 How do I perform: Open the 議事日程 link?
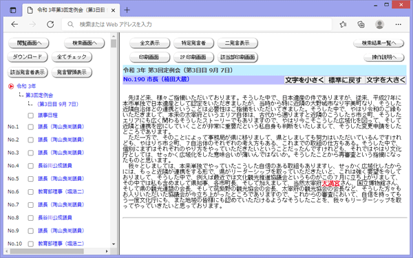(x=47, y=116)
